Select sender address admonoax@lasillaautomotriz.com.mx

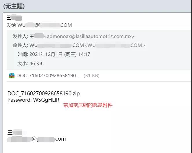point(89,36)
